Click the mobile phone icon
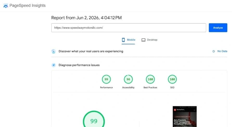This screenshot has height=127, width=232. [123, 40]
